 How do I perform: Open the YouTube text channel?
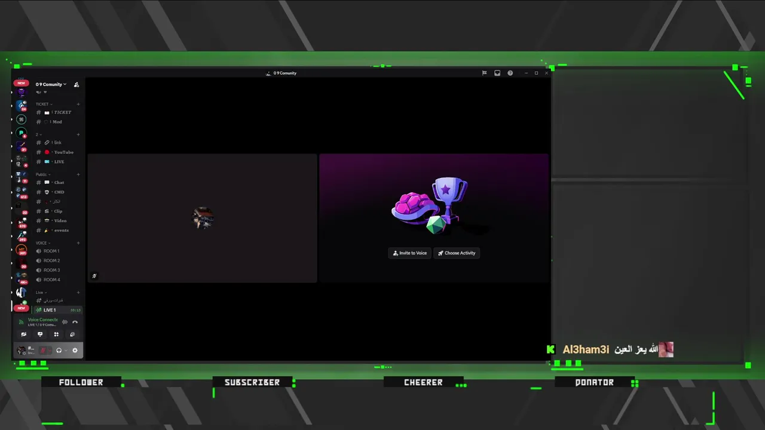click(58, 152)
